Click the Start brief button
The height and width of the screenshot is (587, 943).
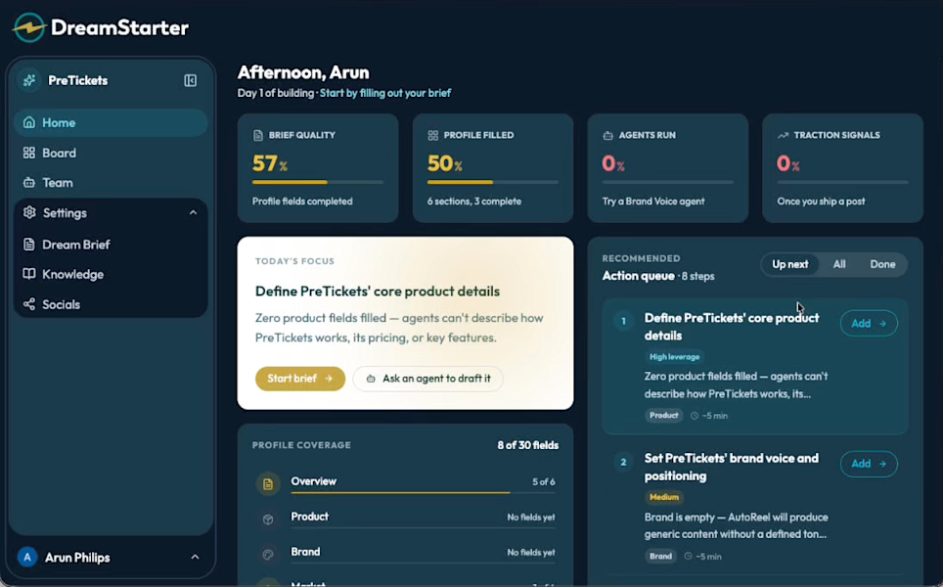[x=300, y=379]
